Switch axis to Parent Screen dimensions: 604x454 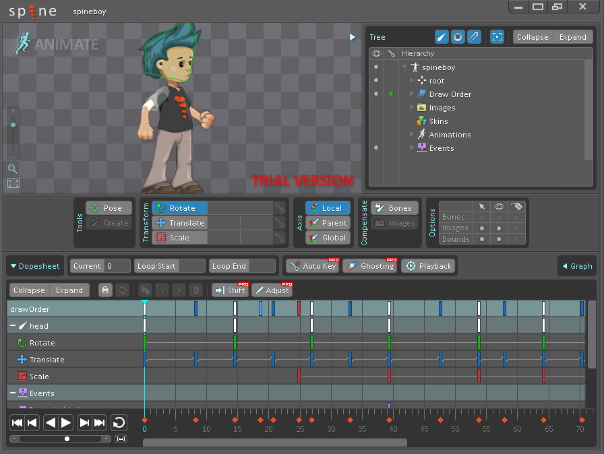coord(328,223)
